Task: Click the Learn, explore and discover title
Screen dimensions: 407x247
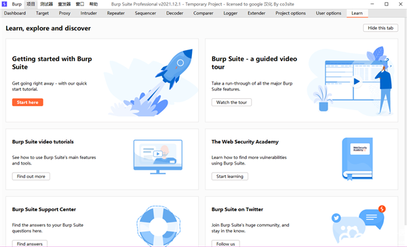Action: pos(48,28)
